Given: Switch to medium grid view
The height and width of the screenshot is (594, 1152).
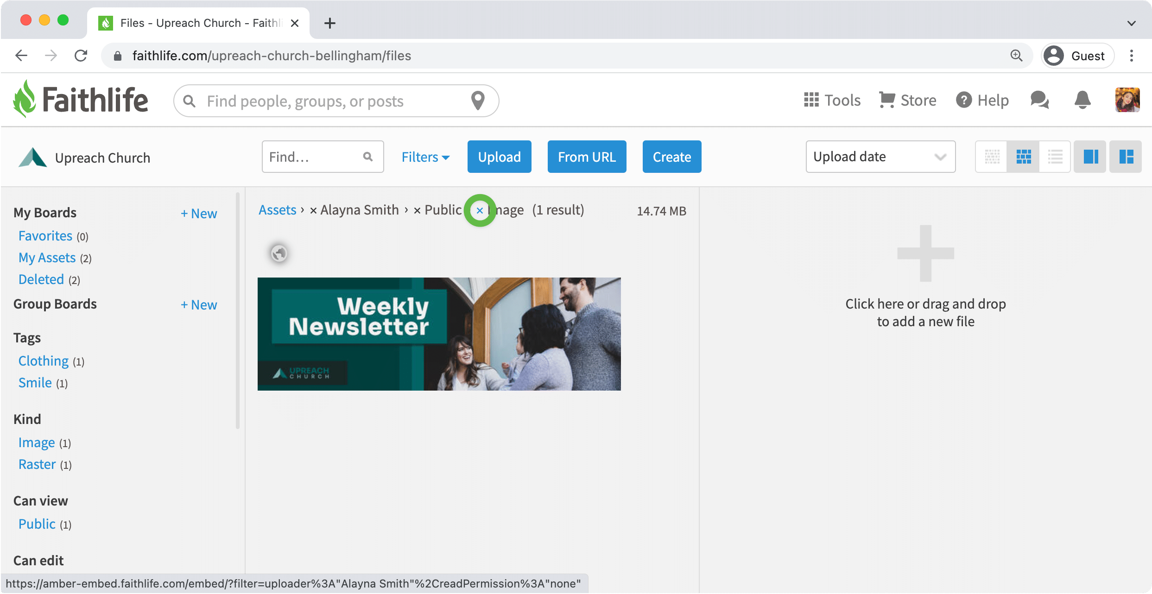Looking at the screenshot, I should coord(1023,157).
